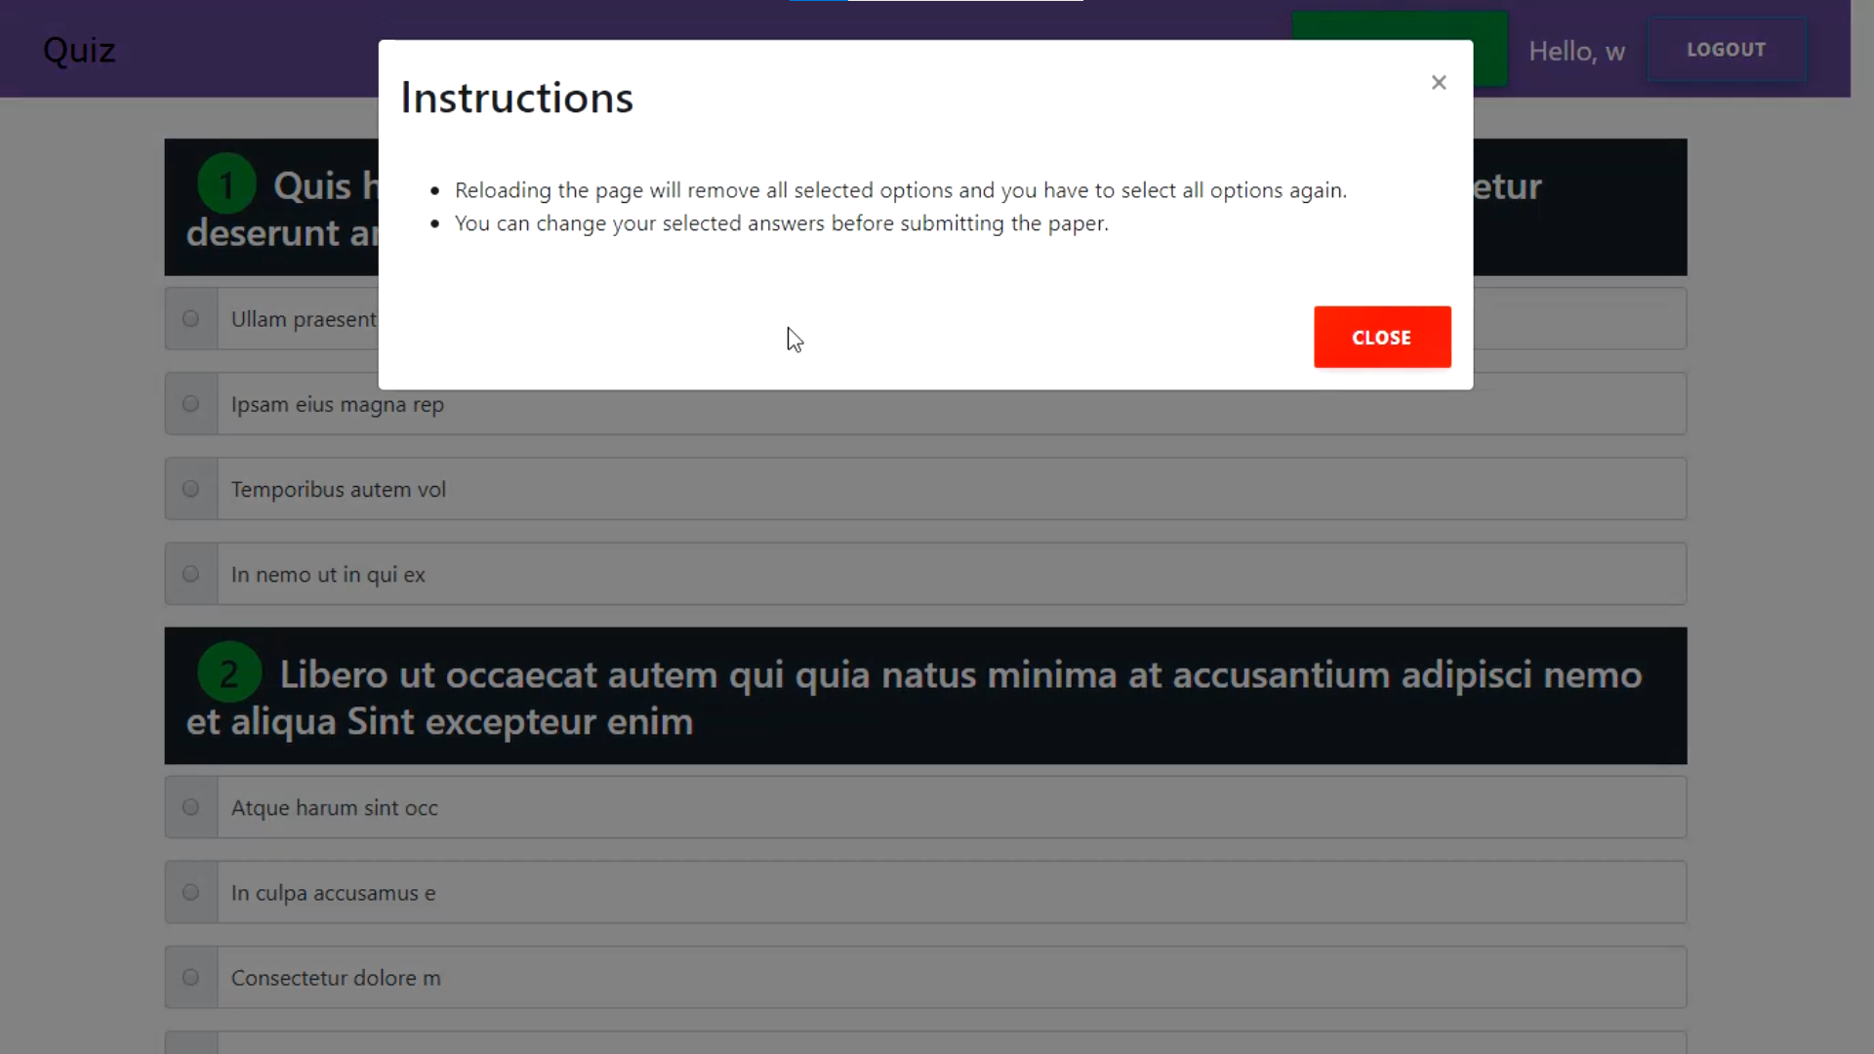This screenshot has width=1874, height=1054.
Task: Select 'Consectetur dolore m' radio button
Action: click(x=191, y=977)
